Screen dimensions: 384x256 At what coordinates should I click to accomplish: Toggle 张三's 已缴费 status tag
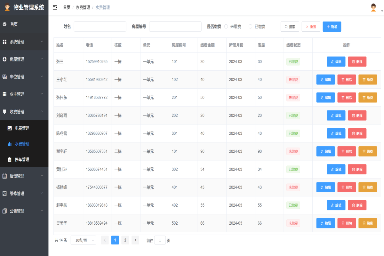tap(293, 61)
